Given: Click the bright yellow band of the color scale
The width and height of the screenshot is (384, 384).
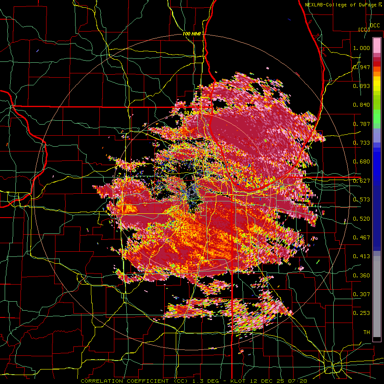Looking at the screenshot, I should pyautogui.click(x=377, y=84).
